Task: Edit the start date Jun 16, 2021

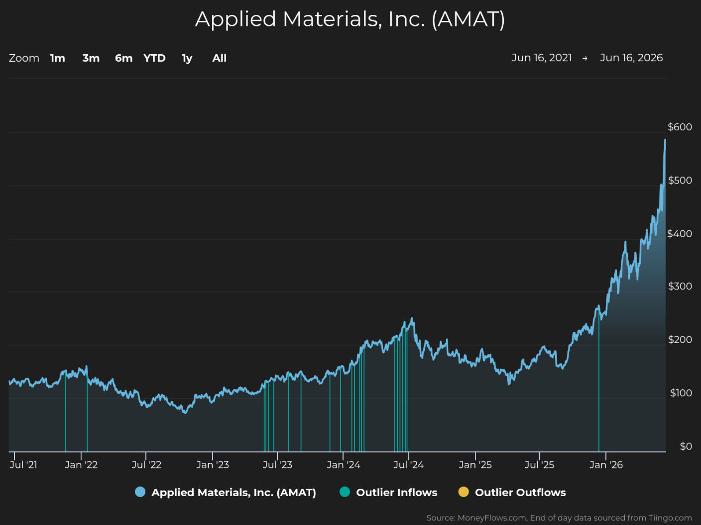Action: point(542,58)
